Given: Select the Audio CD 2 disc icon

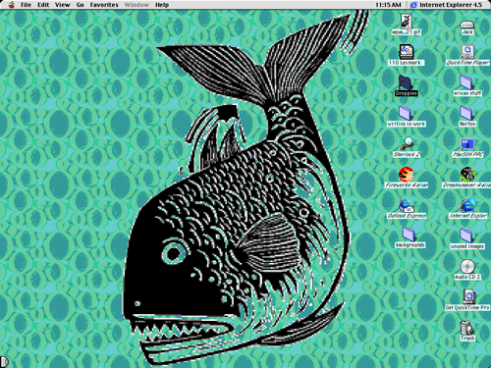Looking at the screenshot, I should pos(467,266).
